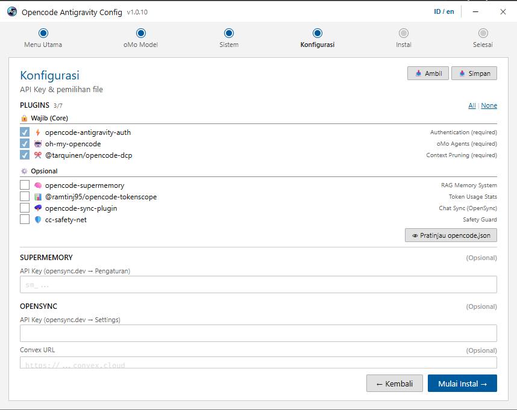Click the sync icon beside opencode-sync-plugin

tap(38, 208)
